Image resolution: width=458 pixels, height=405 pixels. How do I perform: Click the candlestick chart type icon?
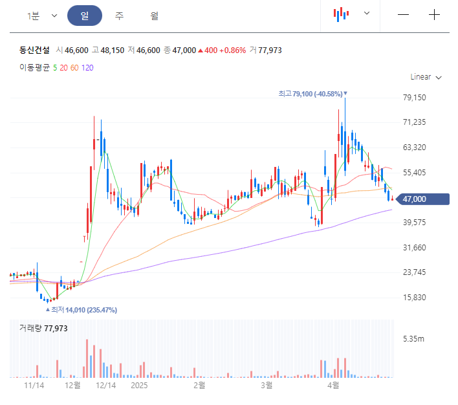click(342, 14)
